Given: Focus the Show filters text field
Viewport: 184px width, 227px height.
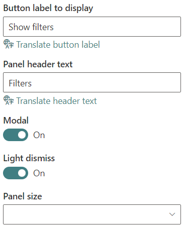Looking at the screenshot, I should 92,27.
